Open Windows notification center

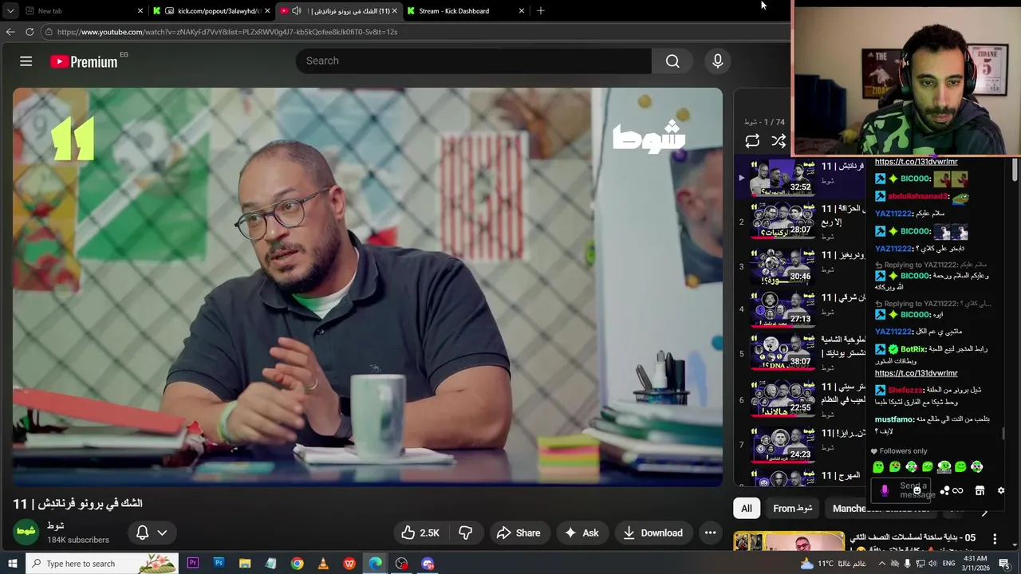pyautogui.click(x=1003, y=564)
